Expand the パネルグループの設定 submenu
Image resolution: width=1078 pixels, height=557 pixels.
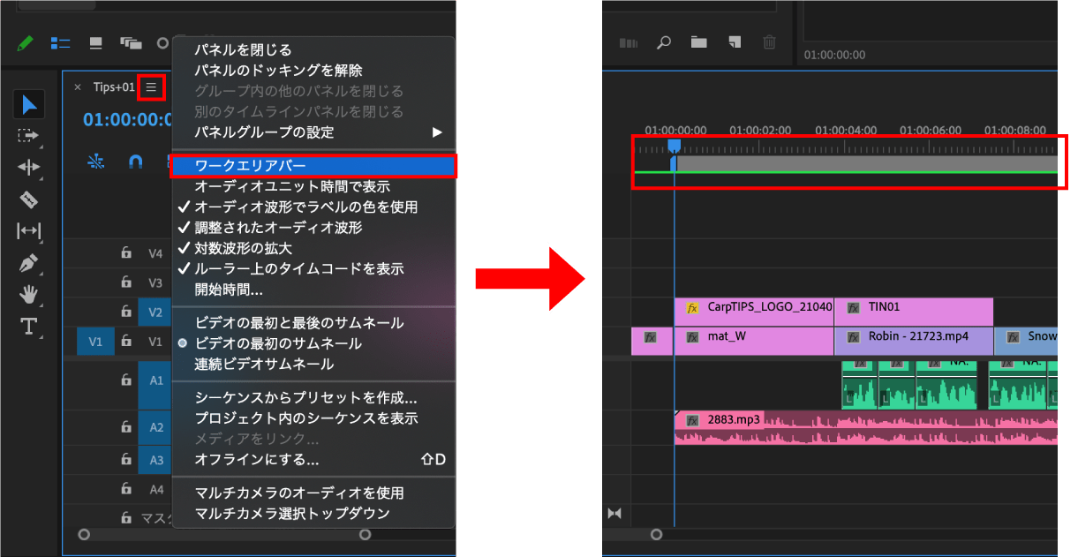(313, 132)
